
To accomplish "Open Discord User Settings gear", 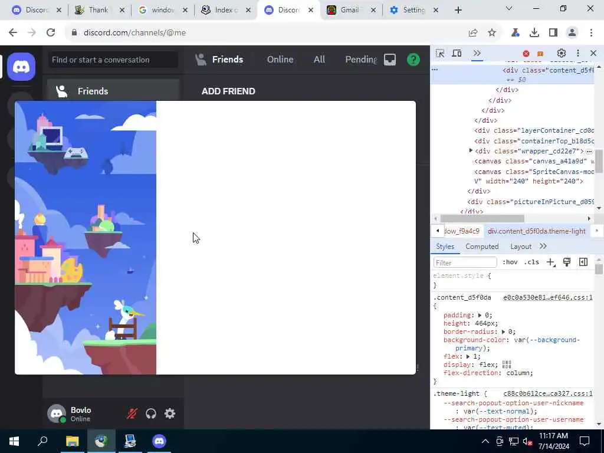I will click(170, 413).
